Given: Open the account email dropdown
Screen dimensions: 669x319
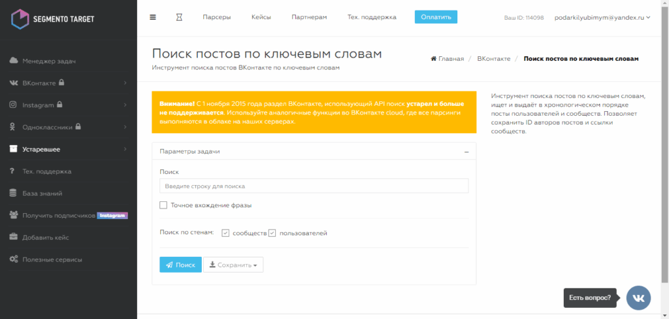Looking at the screenshot, I should [x=602, y=18].
